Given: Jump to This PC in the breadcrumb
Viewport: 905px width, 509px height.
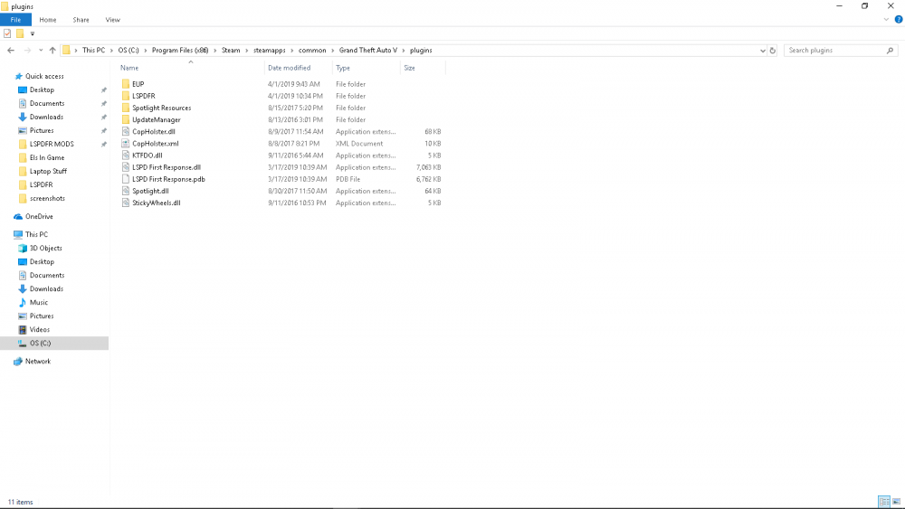Looking at the screenshot, I should click(x=93, y=50).
